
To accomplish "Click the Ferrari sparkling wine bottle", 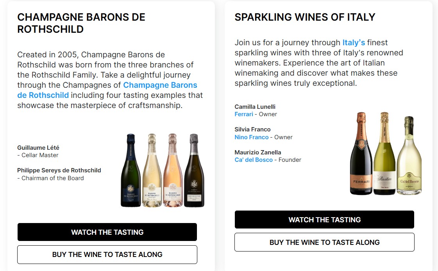I will (x=361, y=156).
